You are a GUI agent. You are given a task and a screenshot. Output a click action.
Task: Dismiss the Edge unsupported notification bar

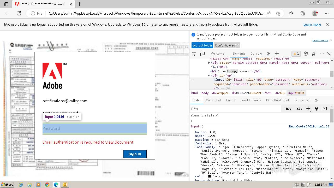pos(328,25)
